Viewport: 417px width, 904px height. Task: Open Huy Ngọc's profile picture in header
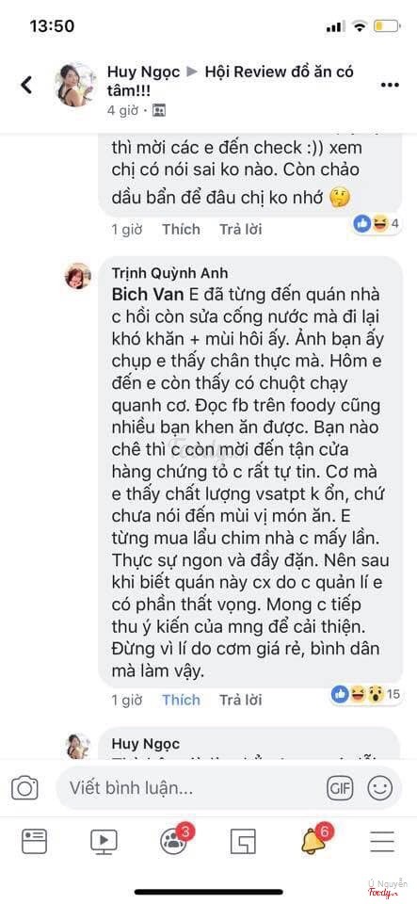point(75,85)
